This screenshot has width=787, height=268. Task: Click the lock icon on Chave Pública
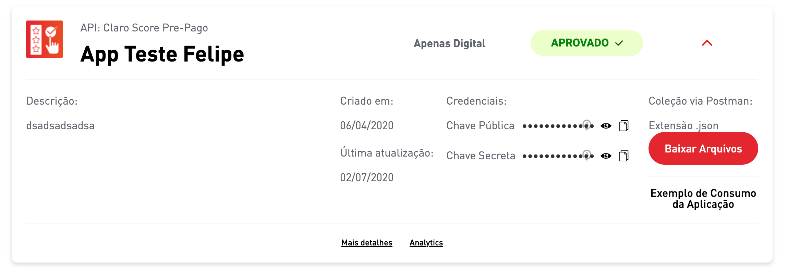tap(587, 125)
